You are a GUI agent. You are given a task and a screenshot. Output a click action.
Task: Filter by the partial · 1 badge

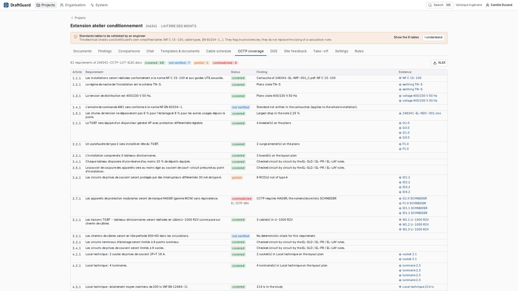(201, 63)
